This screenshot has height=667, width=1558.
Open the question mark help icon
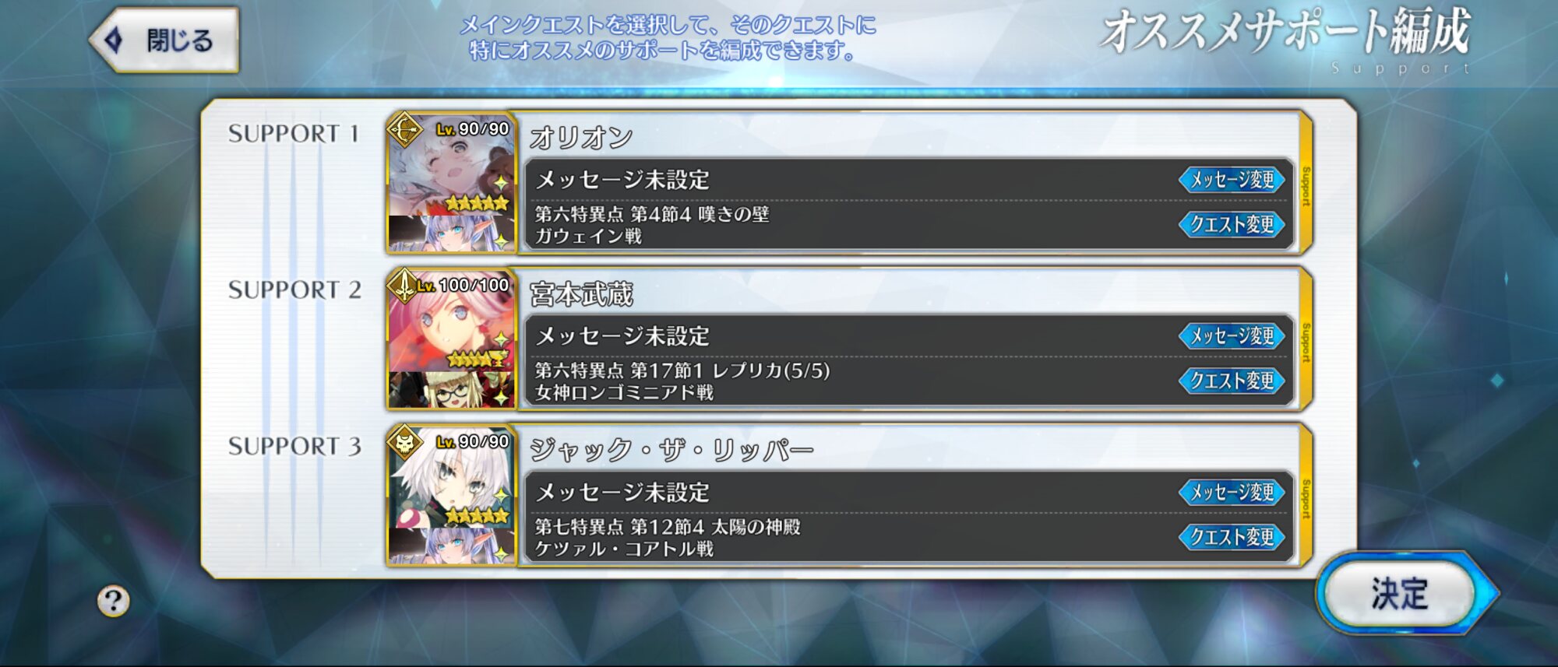pos(113,600)
